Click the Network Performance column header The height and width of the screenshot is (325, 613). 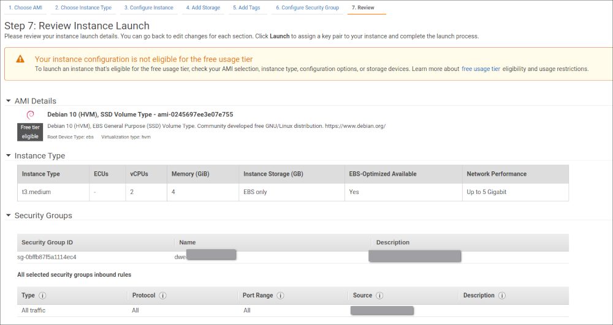coord(516,174)
